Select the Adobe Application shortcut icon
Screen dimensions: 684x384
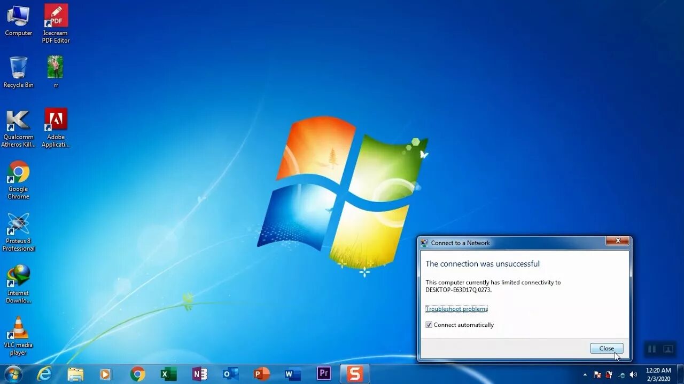56,129
